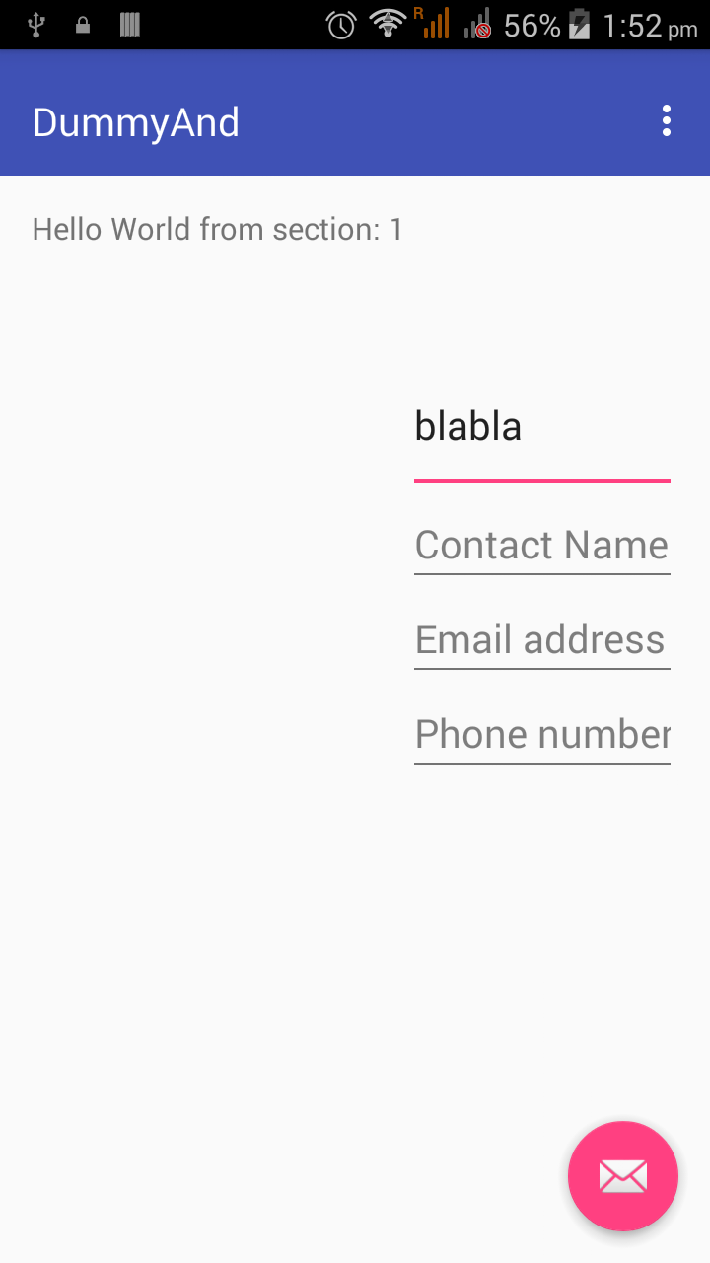
Task: Click into the Contact Name field
Action: [541, 545]
